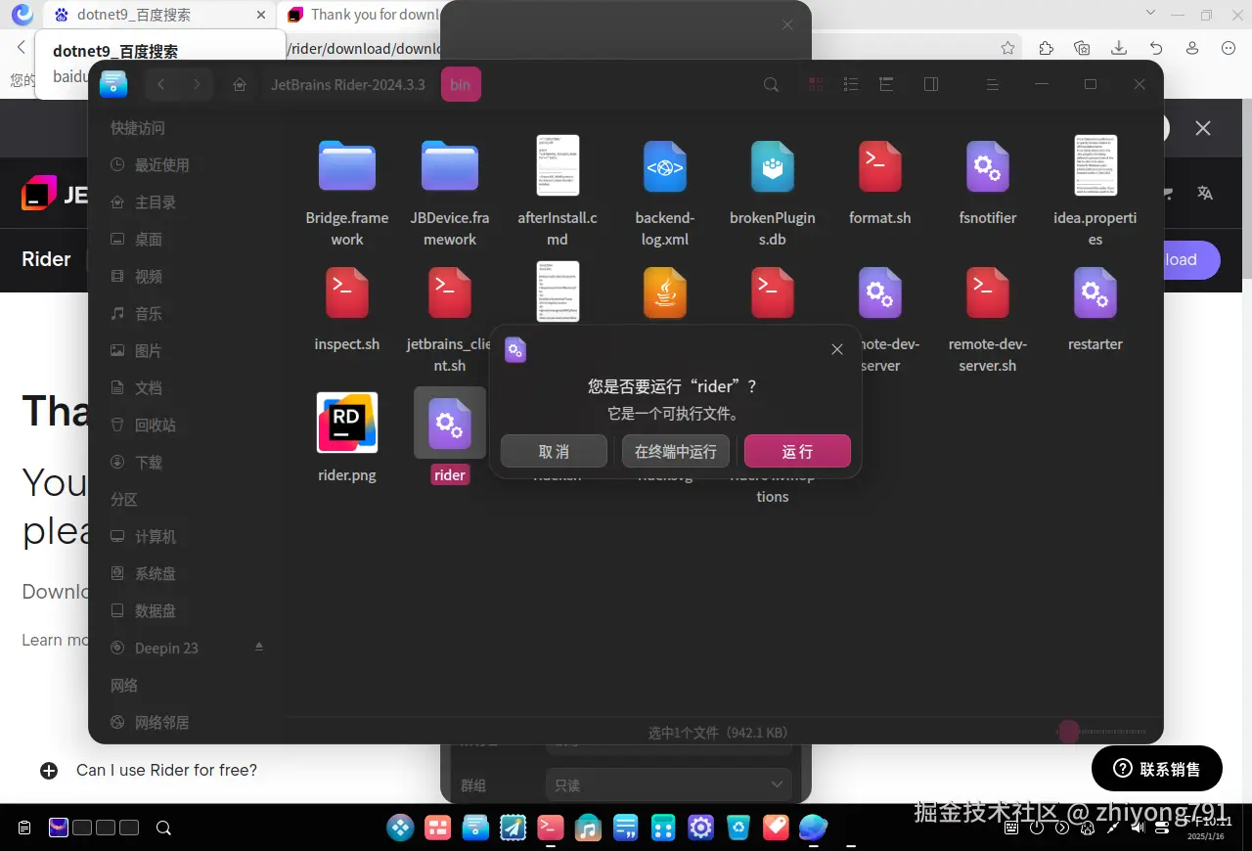Viewport: 1252px width, 851px height.
Task: Go back in file manager
Action: [161, 85]
